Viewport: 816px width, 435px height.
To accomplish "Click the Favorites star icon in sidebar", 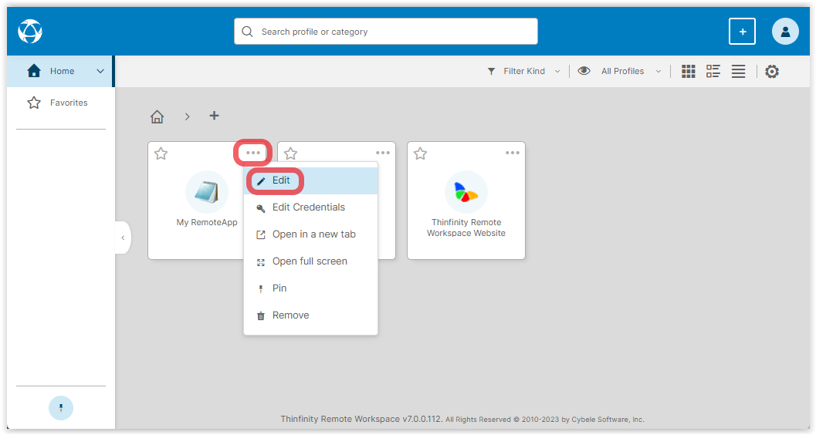I will click(x=34, y=103).
